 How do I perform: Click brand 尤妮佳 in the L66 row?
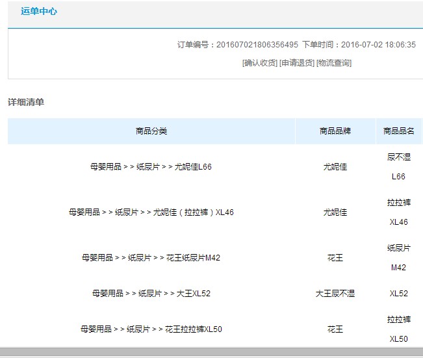(x=335, y=167)
